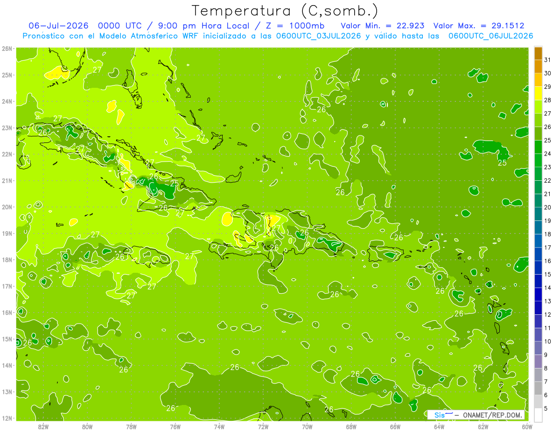
Task: Click the "Valor Max. = 29.1512" text
Action: click(478, 25)
